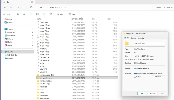This screenshot has height=100, width=174.
Task: Go up one folder level arrow
Action: click(18, 7)
